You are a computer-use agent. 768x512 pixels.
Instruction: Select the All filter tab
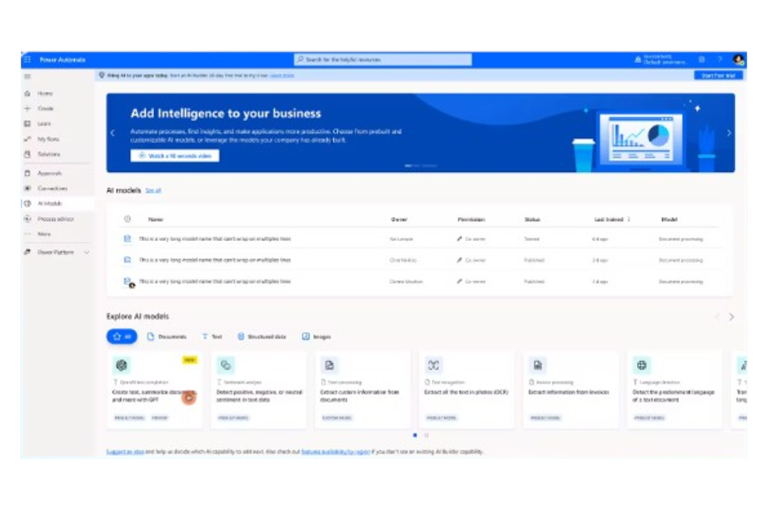122,337
